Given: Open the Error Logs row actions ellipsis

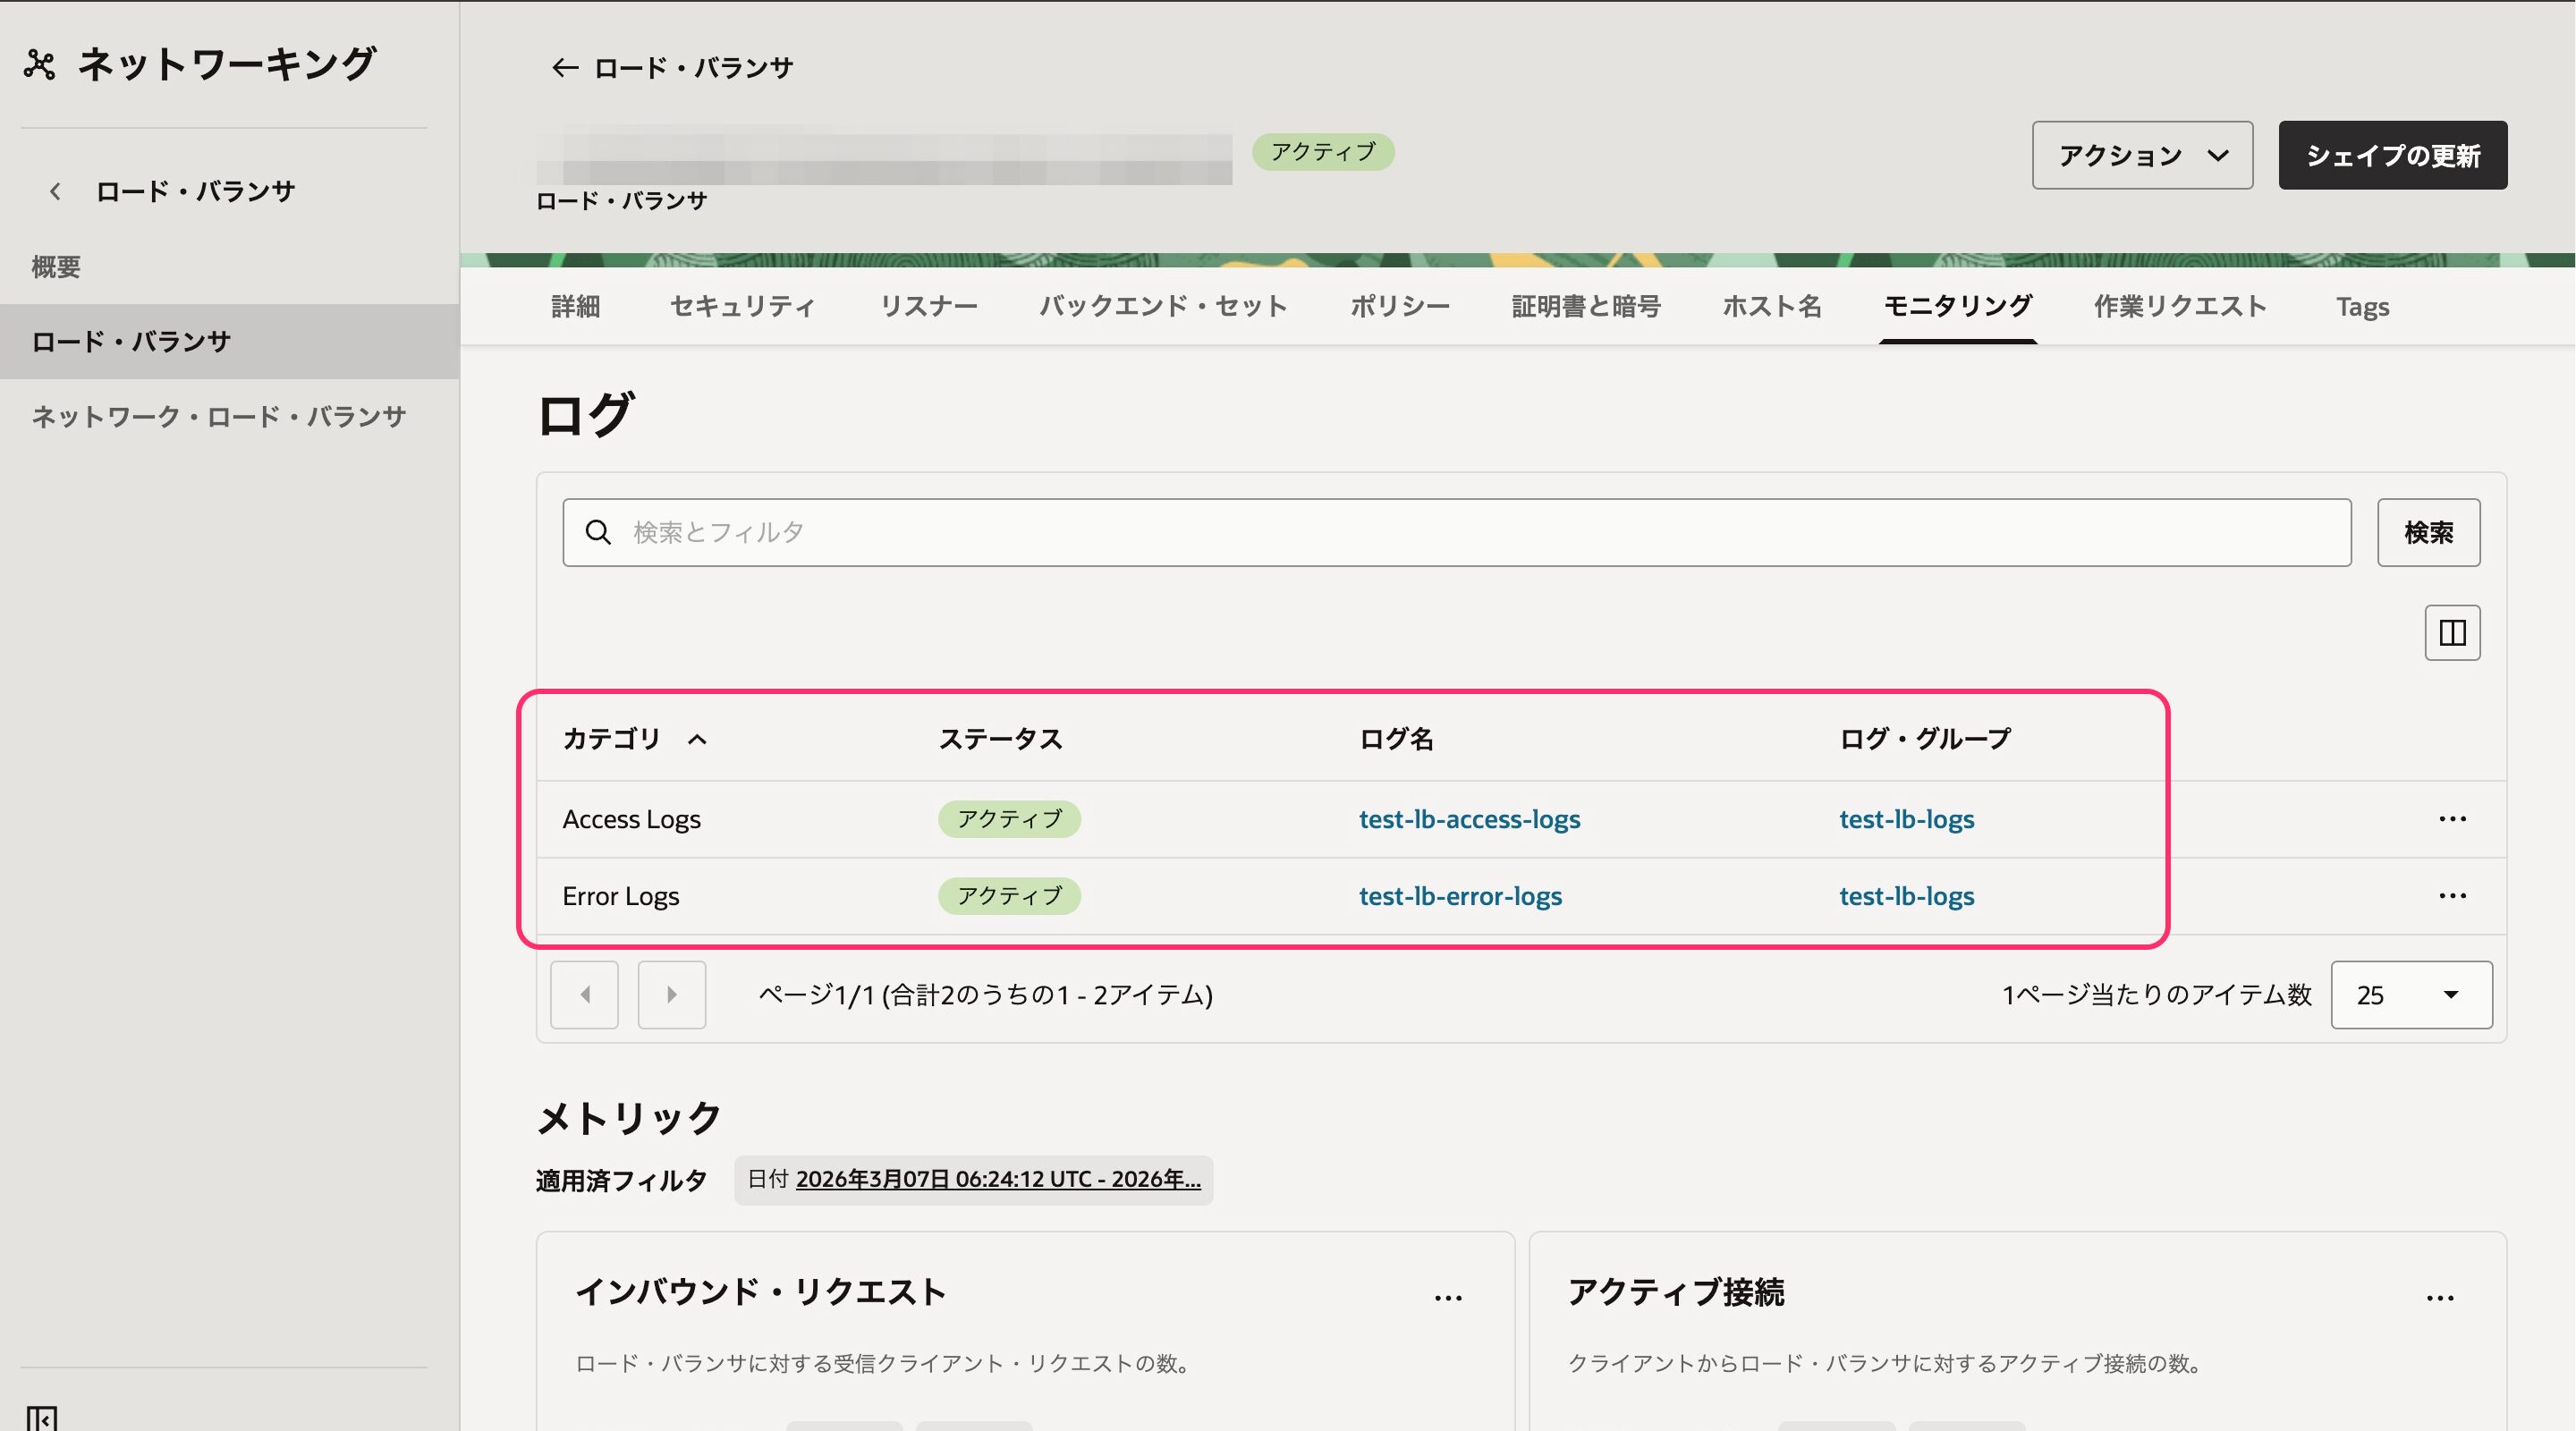Looking at the screenshot, I should [2452, 896].
